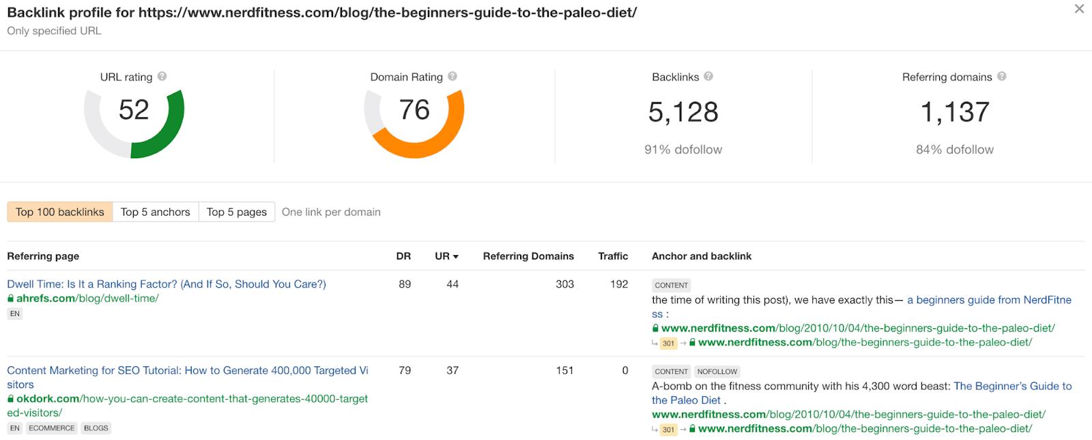Click the ECOMMERCE badge under the okdork entry
The width and height of the screenshot is (1092, 440).
(51, 428)
